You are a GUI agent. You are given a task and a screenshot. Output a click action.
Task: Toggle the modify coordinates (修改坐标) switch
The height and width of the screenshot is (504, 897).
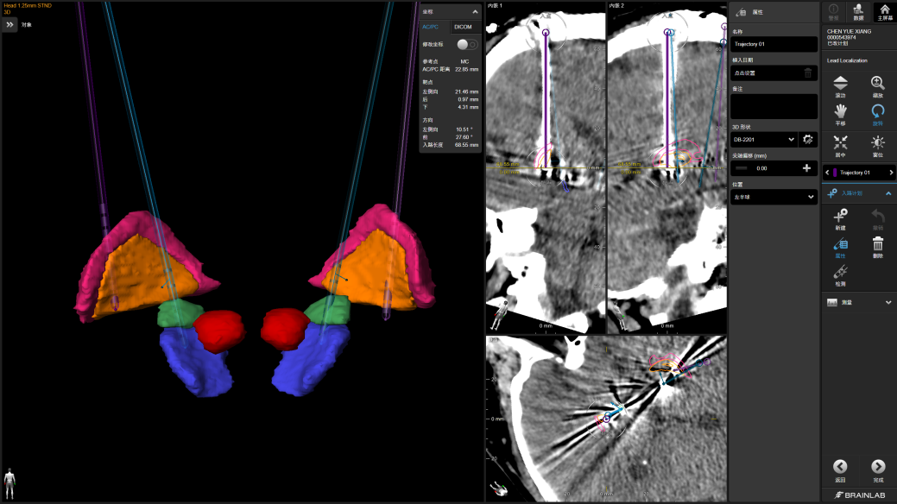coord(466,44)
